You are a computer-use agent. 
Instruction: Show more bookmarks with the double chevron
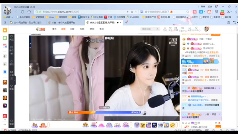pos(237,17)
